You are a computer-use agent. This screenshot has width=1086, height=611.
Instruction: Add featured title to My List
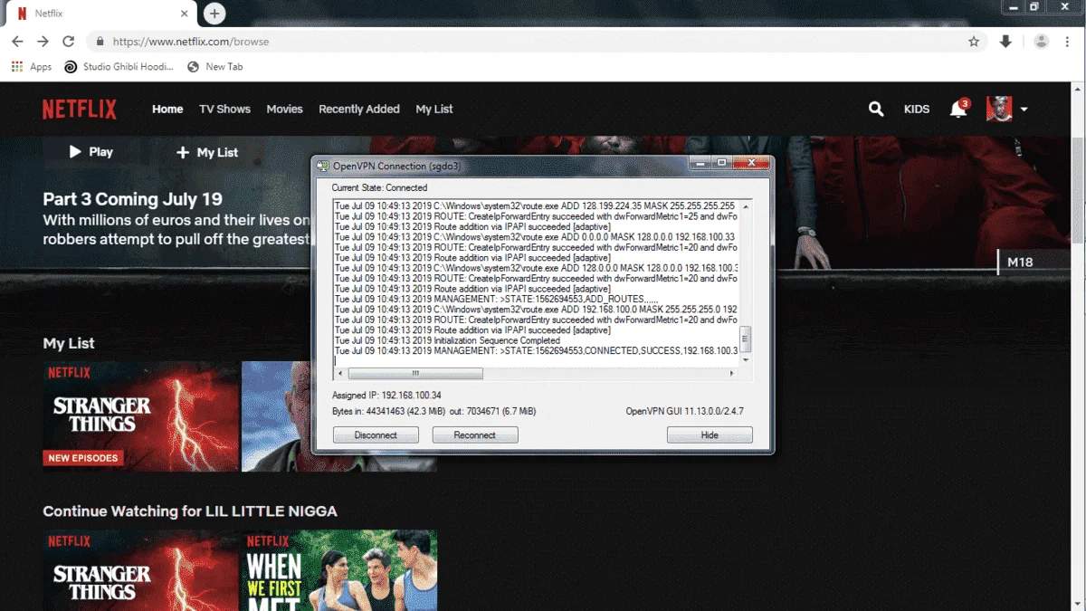tap(207, 153)
